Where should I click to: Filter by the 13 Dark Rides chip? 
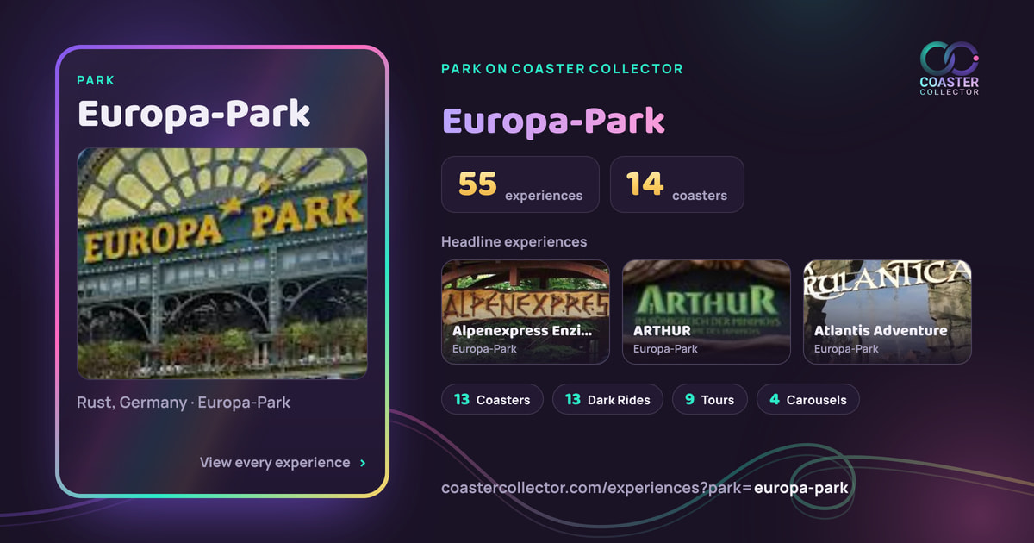(x=607, y=400)
